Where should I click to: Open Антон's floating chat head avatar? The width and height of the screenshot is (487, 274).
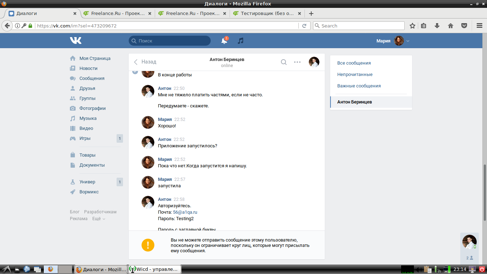click(470, 242)
